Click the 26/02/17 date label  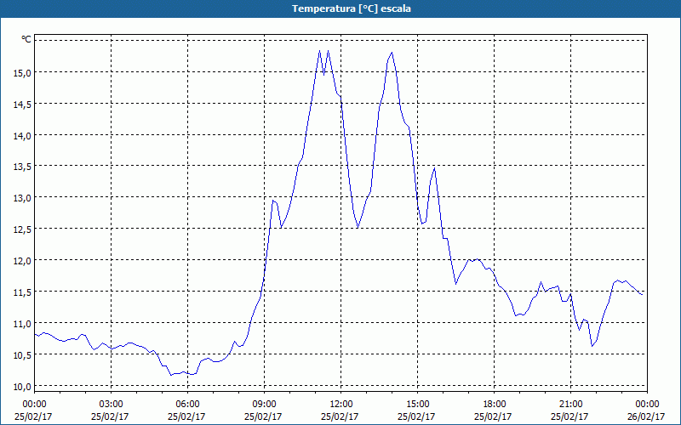(647, 416)
